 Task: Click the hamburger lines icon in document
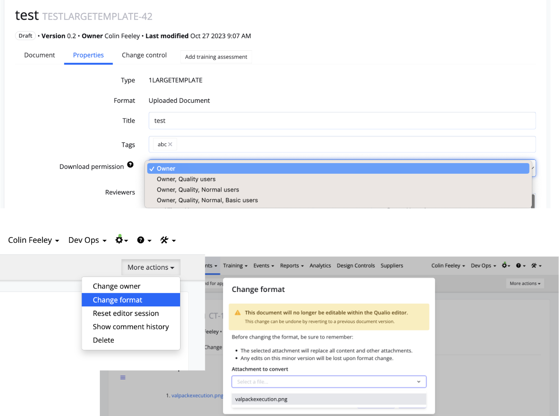click(x=123, y=377)
